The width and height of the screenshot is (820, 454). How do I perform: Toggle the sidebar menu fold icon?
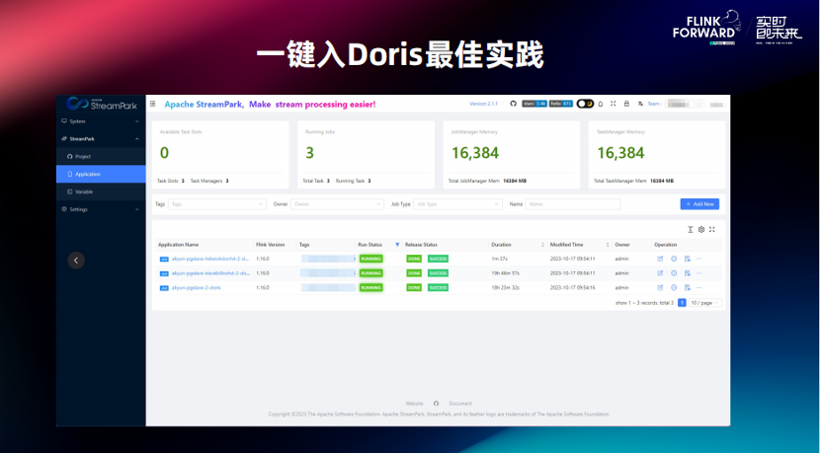pos(153,104)
